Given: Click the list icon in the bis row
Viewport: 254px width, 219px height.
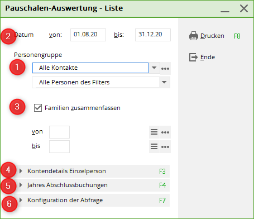Looking at the screenshot, I should point(154,146).
